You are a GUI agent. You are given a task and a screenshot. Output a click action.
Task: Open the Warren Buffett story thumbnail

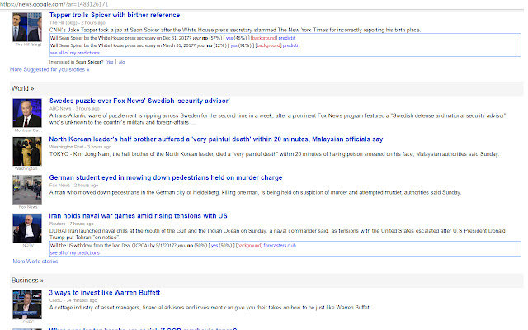(x=27, y=304)
